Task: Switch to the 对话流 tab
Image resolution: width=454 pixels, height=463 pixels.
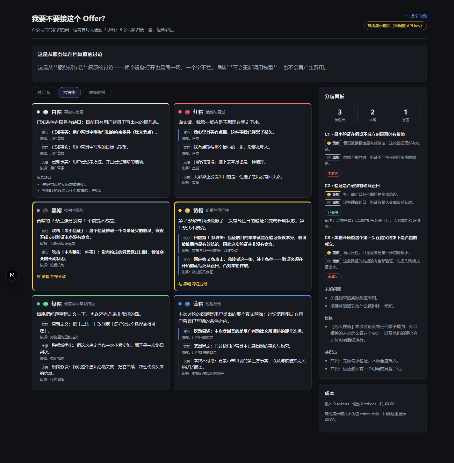Action: coord(43,92)
